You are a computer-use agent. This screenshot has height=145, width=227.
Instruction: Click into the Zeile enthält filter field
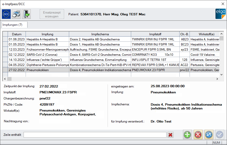pos(95,135)
